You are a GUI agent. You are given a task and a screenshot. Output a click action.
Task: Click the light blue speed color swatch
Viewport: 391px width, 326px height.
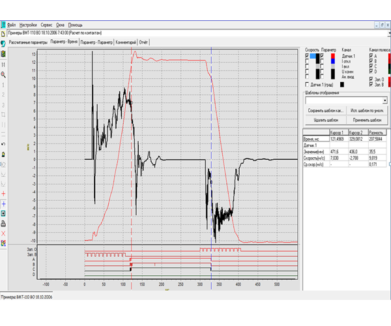point(313,56)
